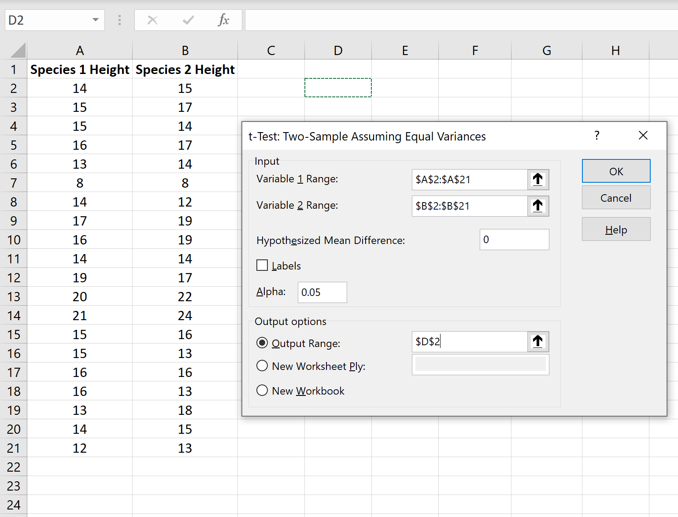This screenshot has width=678, height=517.
Task: Edit the Alpha value field
Action: (322, 292)
